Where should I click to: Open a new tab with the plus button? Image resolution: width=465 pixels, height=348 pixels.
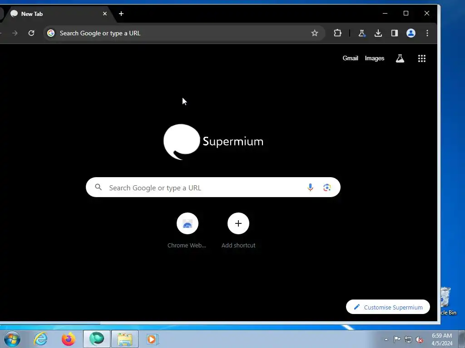[x=121, y=14]
